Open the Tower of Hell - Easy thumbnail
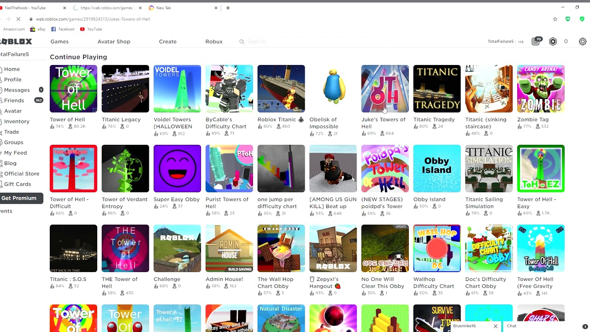Screen dimensions: 590x332 (x=541, y=168)
